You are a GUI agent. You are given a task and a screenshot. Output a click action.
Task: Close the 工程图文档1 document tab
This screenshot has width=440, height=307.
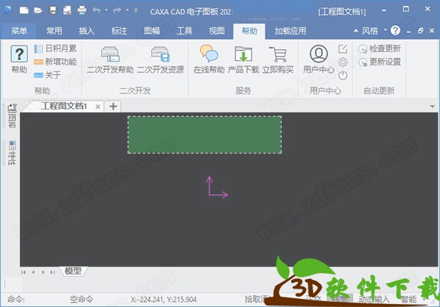click(x=98, y=106)
